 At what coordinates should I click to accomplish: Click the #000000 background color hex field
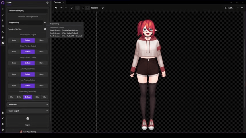tap(94, 8)
